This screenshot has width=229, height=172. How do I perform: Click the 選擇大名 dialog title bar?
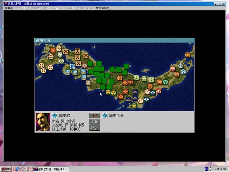pyautogui.click(x=114, y=40)
